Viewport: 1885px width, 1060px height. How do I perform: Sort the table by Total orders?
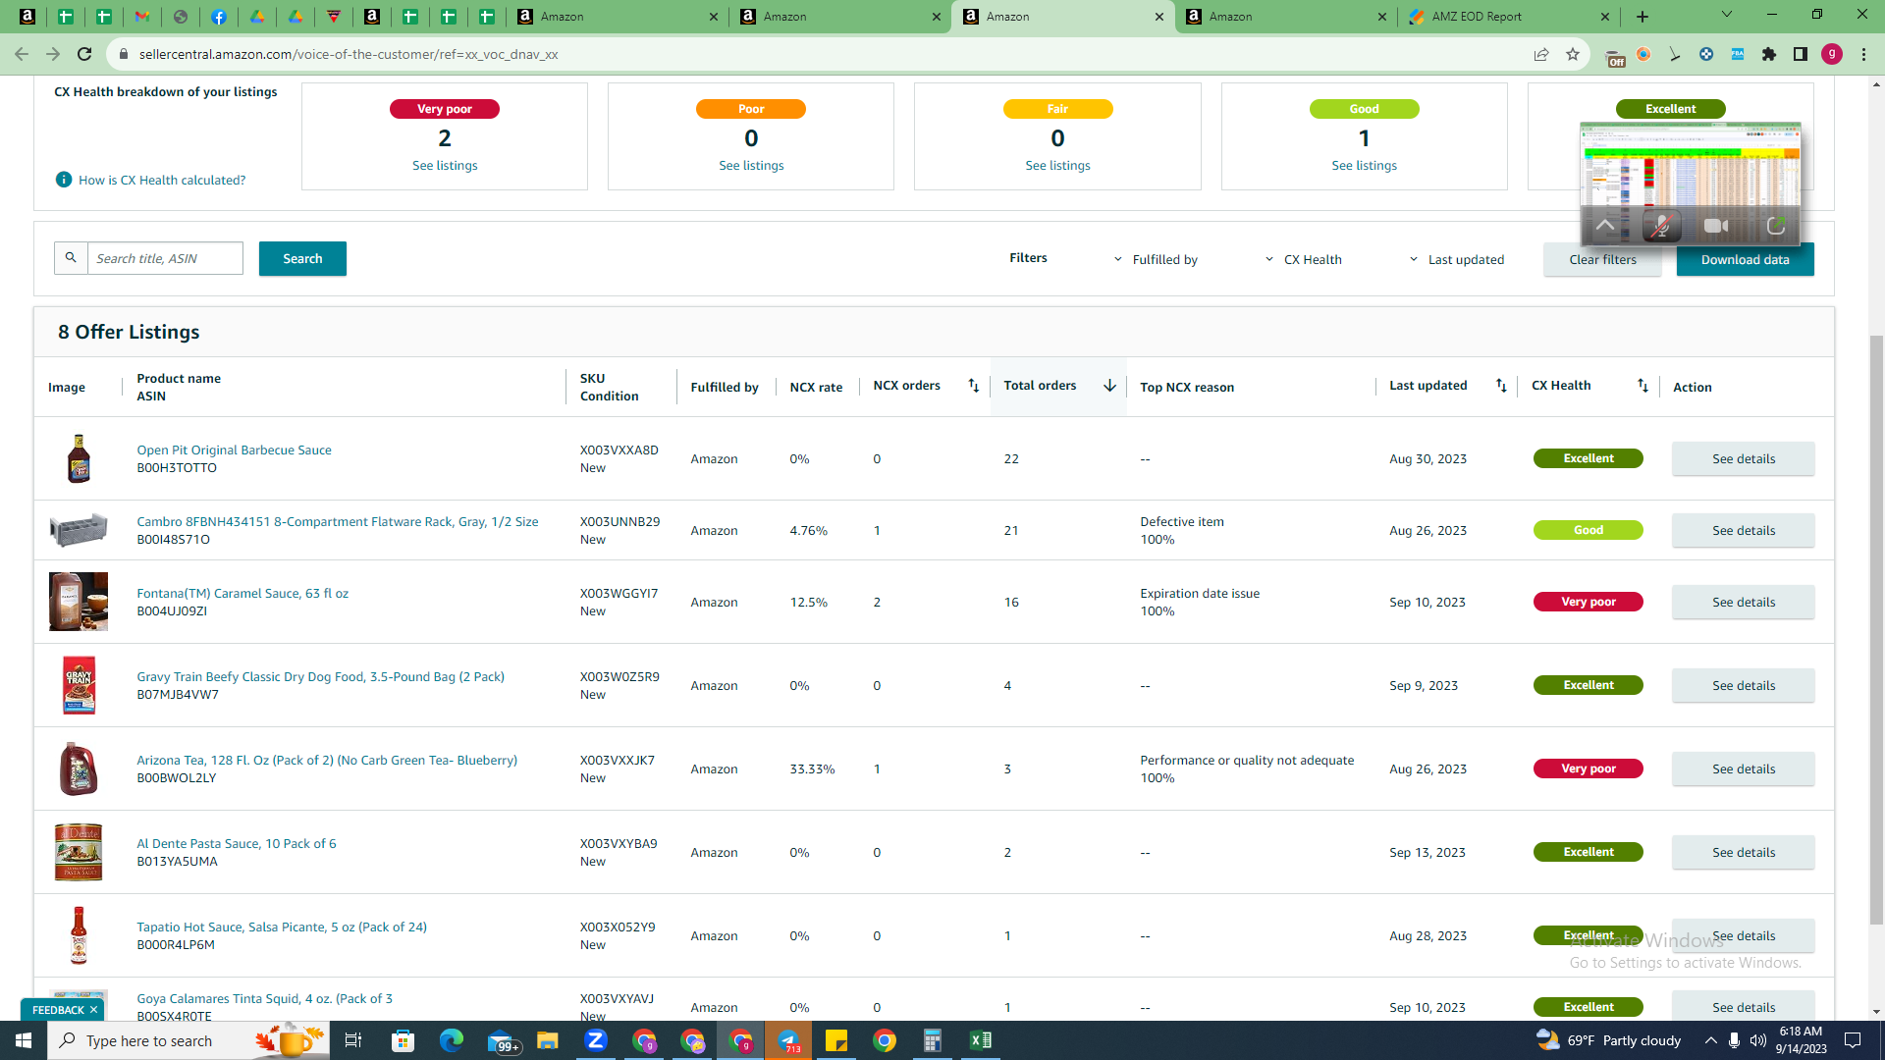coord(1109,386)
